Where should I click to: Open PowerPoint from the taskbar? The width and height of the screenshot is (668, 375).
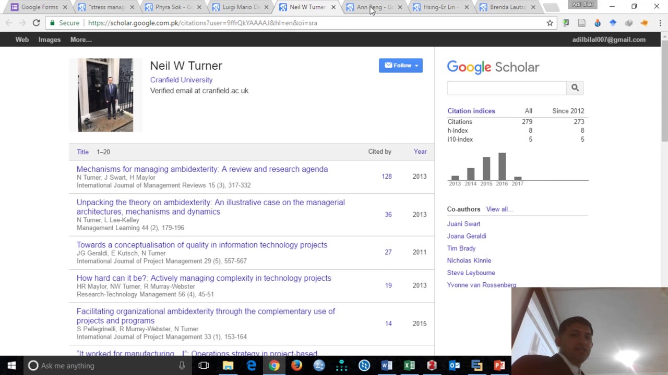499,366
